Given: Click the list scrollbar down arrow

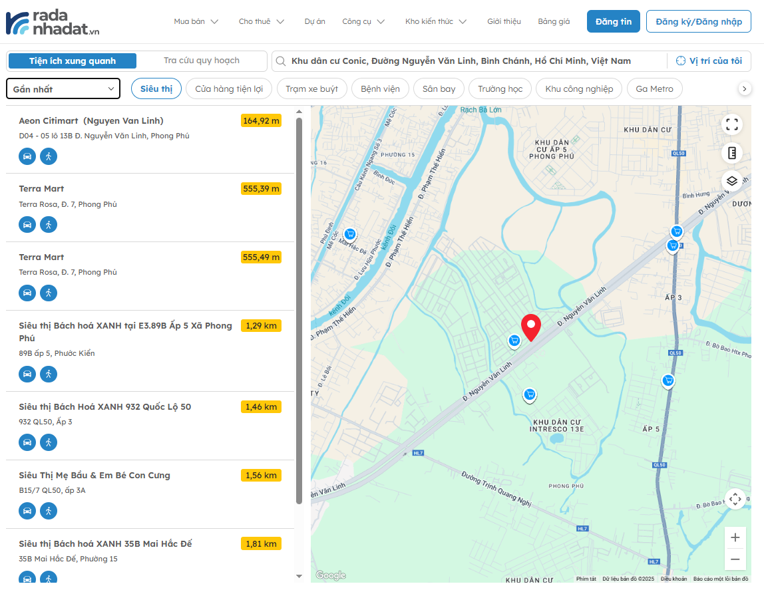Looking at the screenshot, I should tap(299, 577).
